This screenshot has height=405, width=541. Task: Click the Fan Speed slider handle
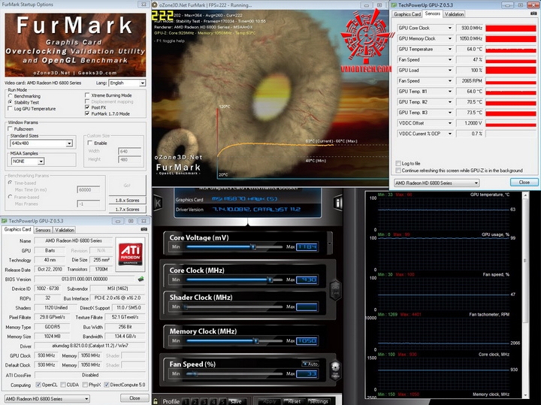[x=194, y=373]
